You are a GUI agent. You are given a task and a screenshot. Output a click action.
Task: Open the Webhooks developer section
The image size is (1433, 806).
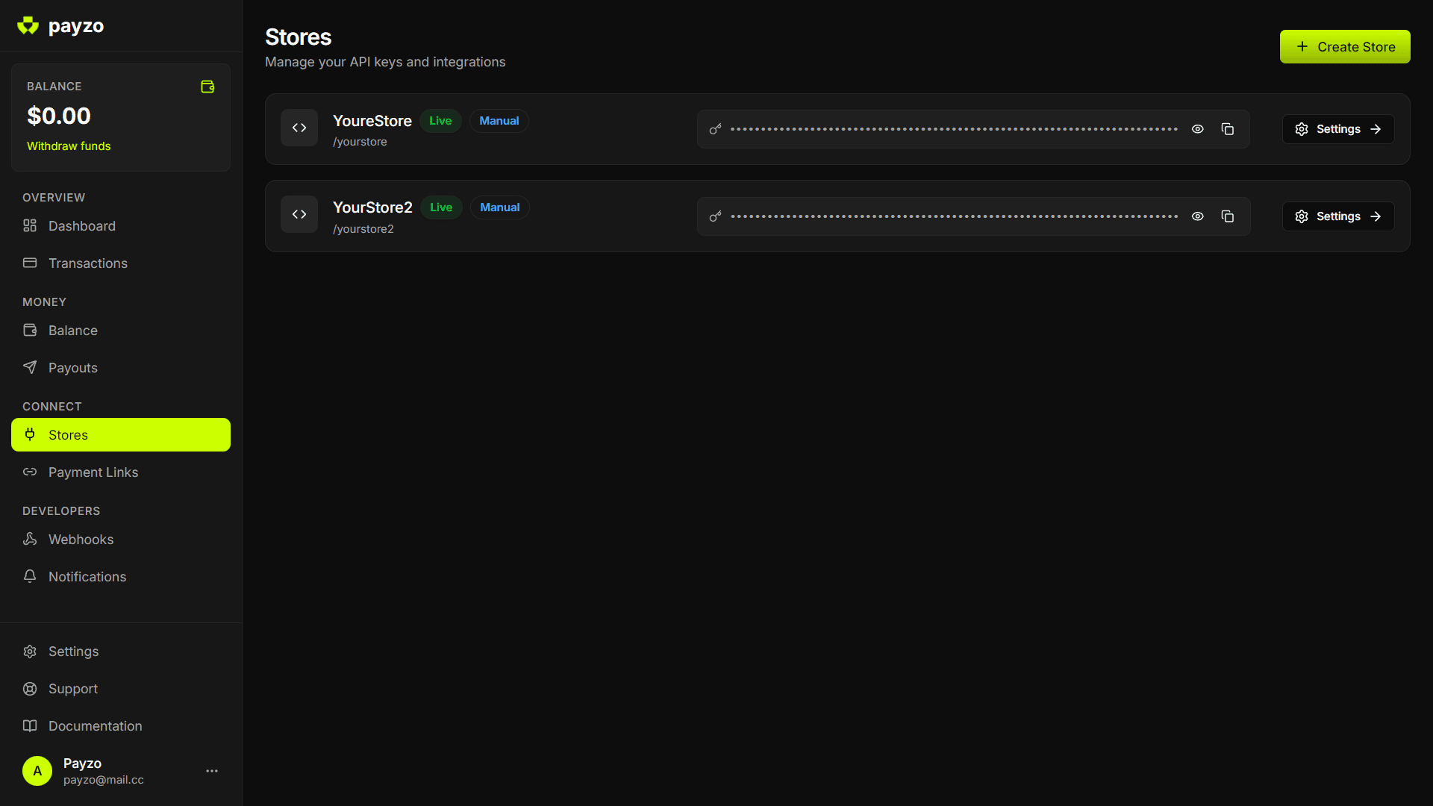tap(81, 539)
